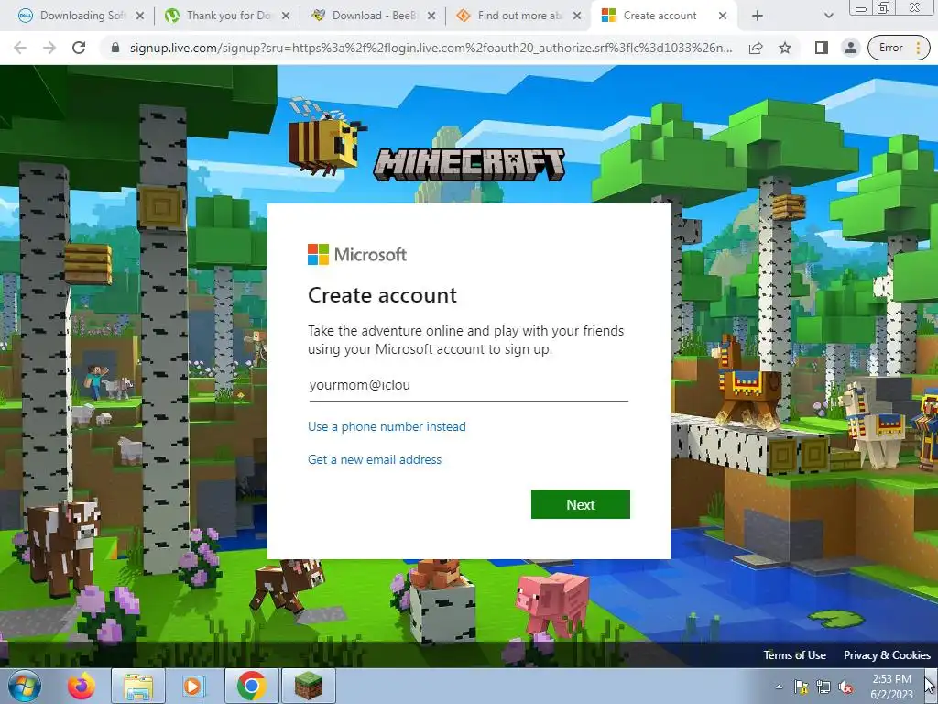Image resolution: width=938 pixels, height=704 pixels.
Task: Open the Action Center flag icon
Action: tap(801, 687)
